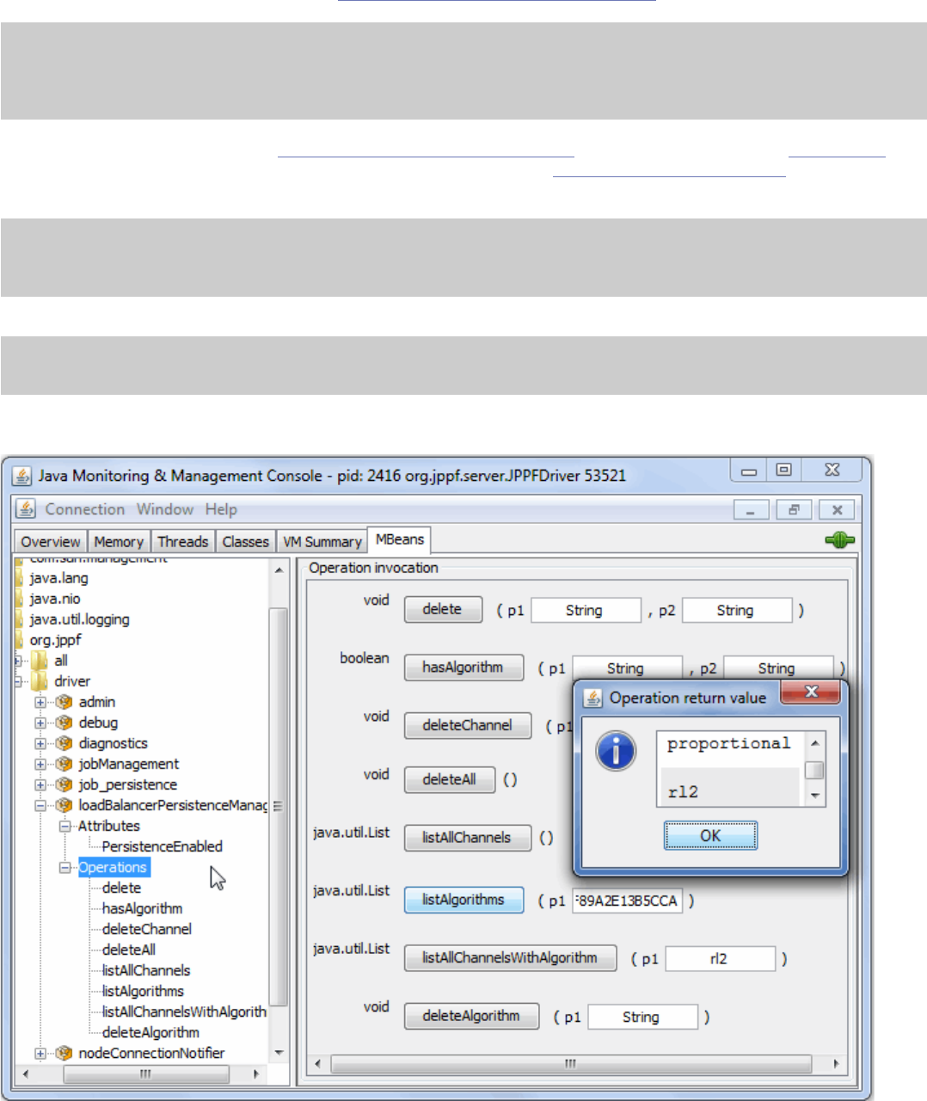Click the p2 field of delete operation
This screenshot has width=927, height=1101.
[x=736, y=610]
